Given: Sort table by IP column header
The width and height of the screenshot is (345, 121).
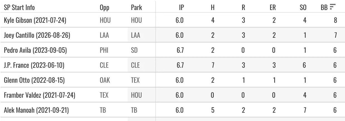Looking at the screenshot, I should (x=181, y=7).
